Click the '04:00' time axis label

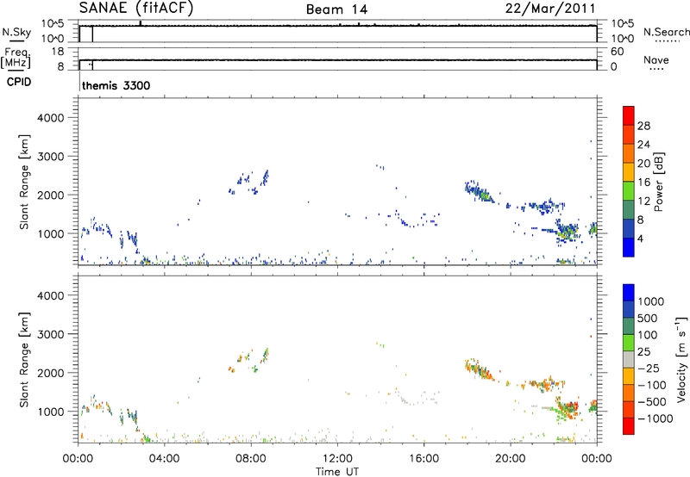[164, 459]
